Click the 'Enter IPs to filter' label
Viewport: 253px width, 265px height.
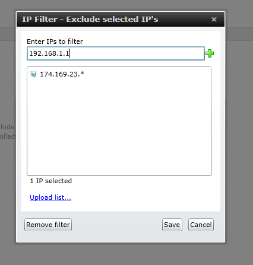coord(55,41)
